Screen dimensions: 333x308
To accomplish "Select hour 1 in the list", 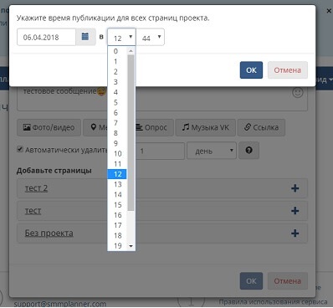I will click(x=117, y=62).
